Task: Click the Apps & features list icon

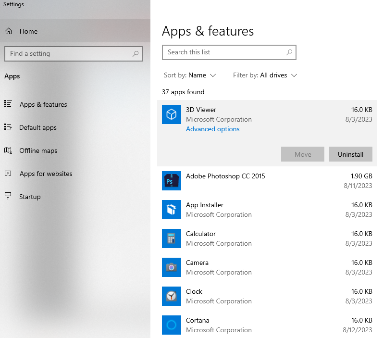Action: 8,104
